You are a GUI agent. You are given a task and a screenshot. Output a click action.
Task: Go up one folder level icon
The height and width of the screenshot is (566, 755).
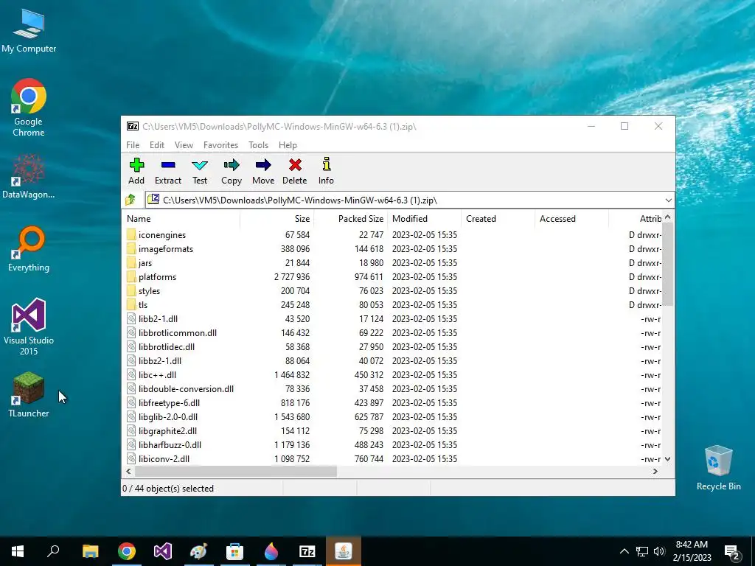pyautogui.click(x=131, y=200)
